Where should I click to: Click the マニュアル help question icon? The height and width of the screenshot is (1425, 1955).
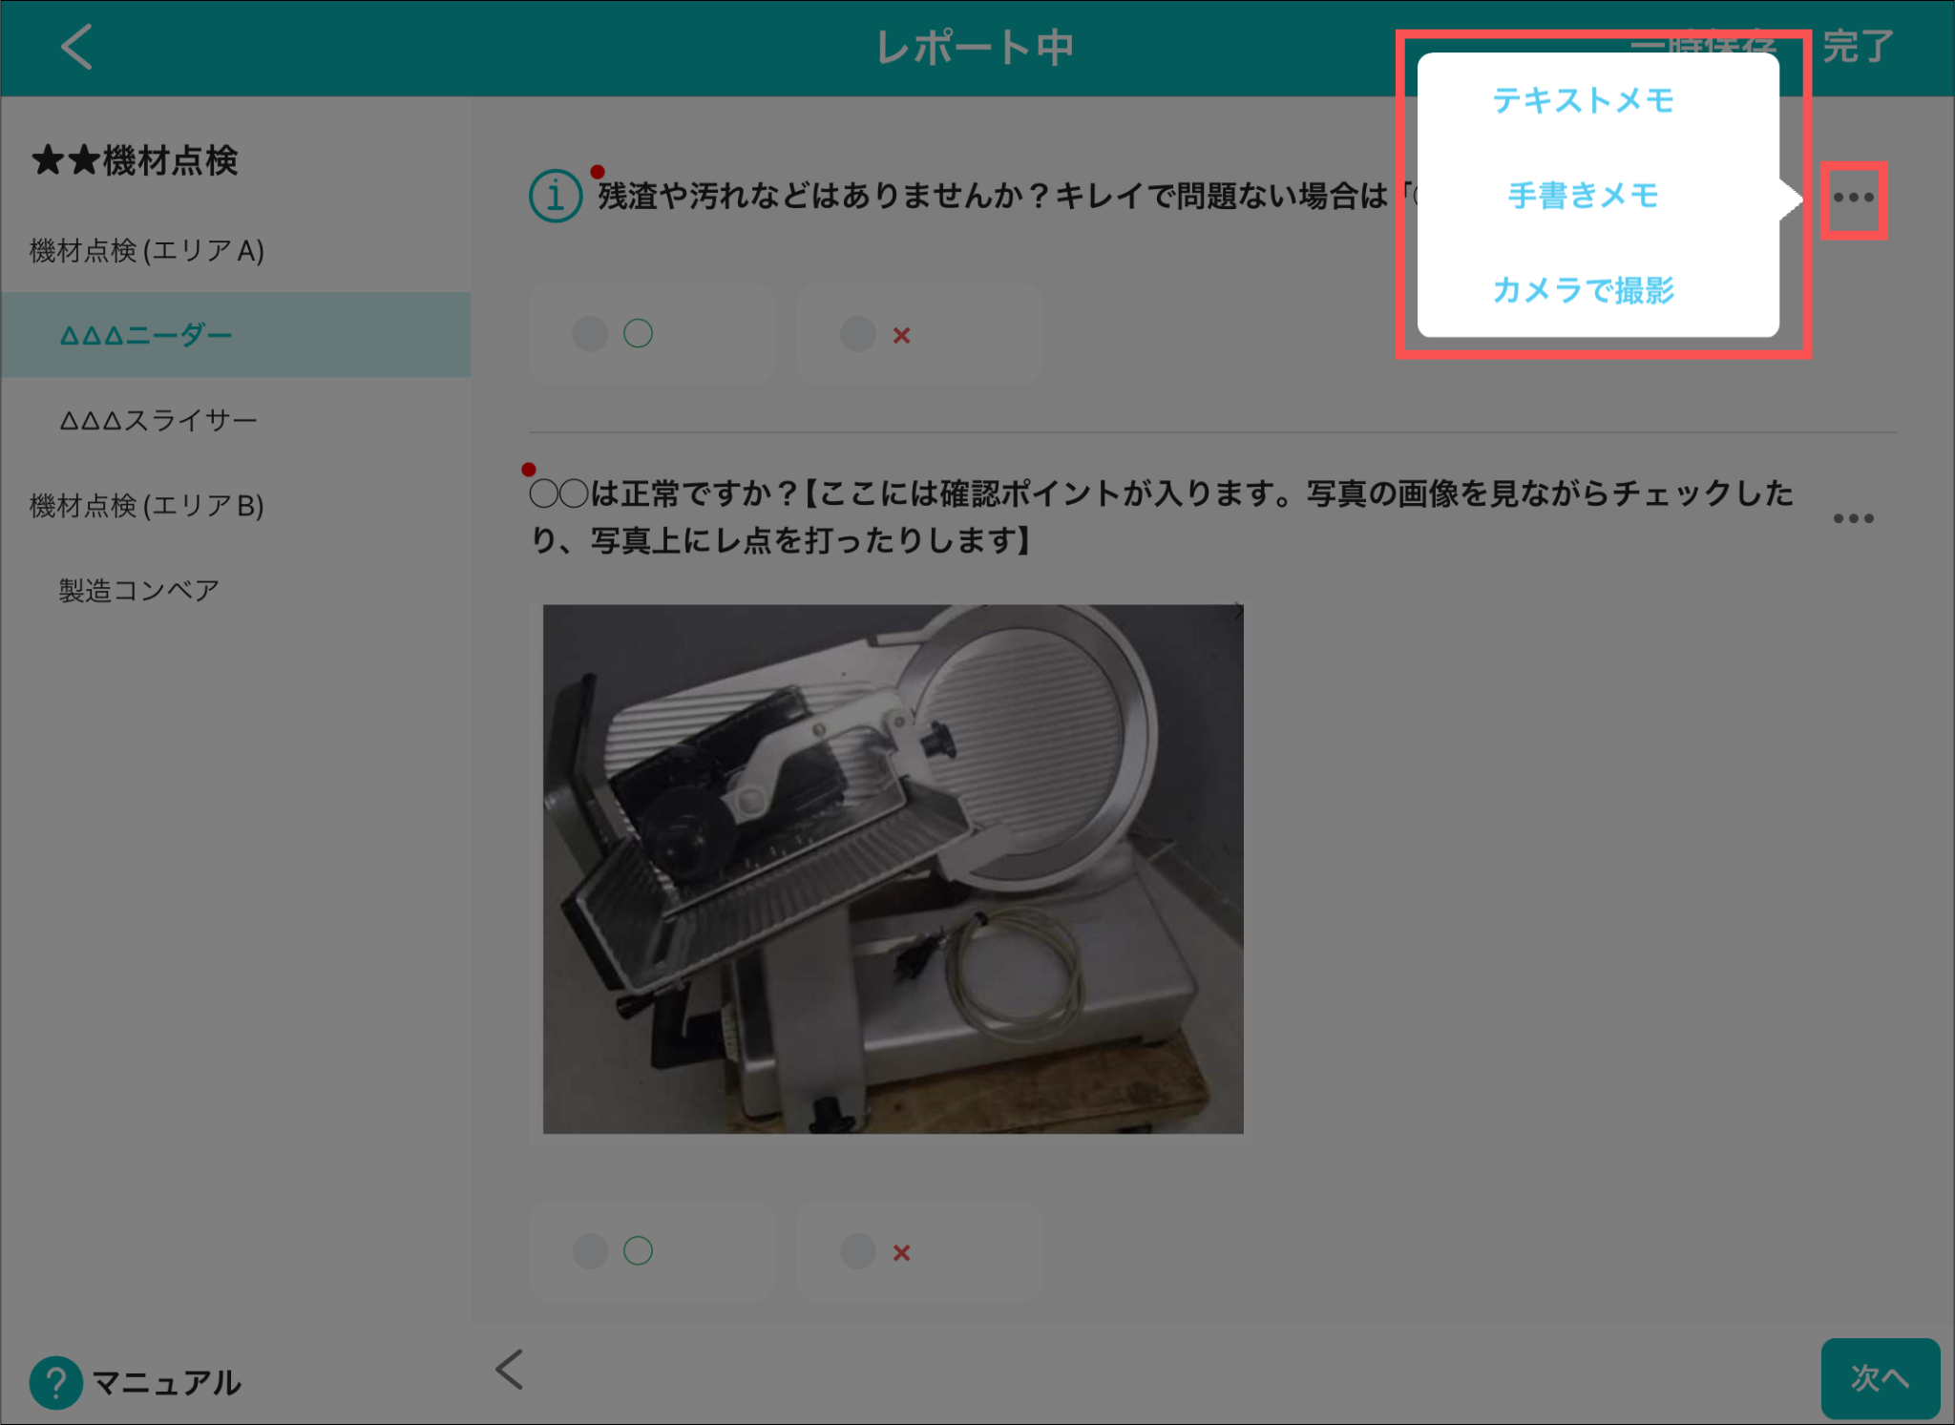56,1382
